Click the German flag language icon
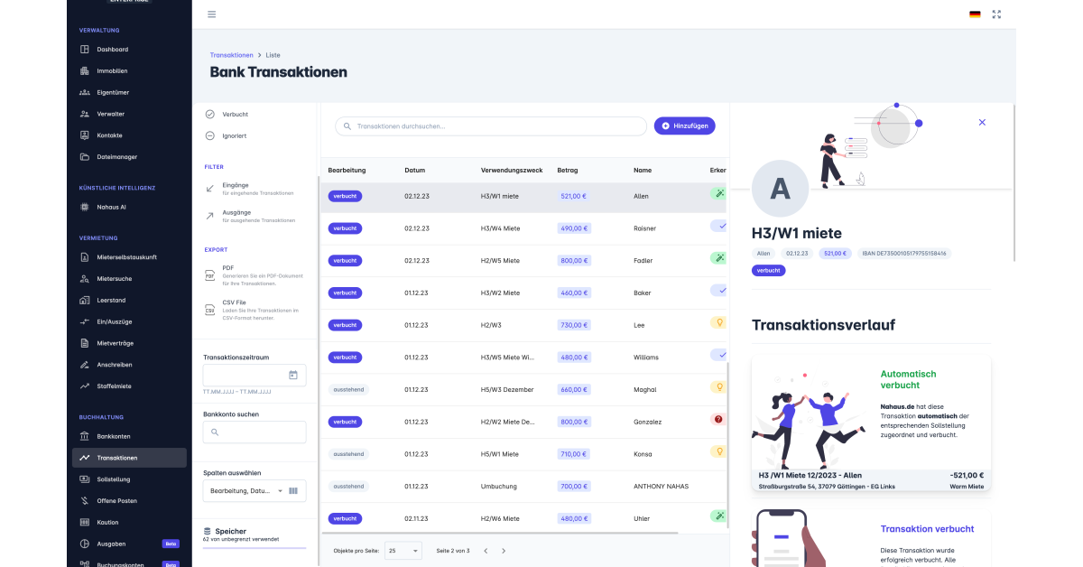The image size is (1083, 567). pos(975,14)
